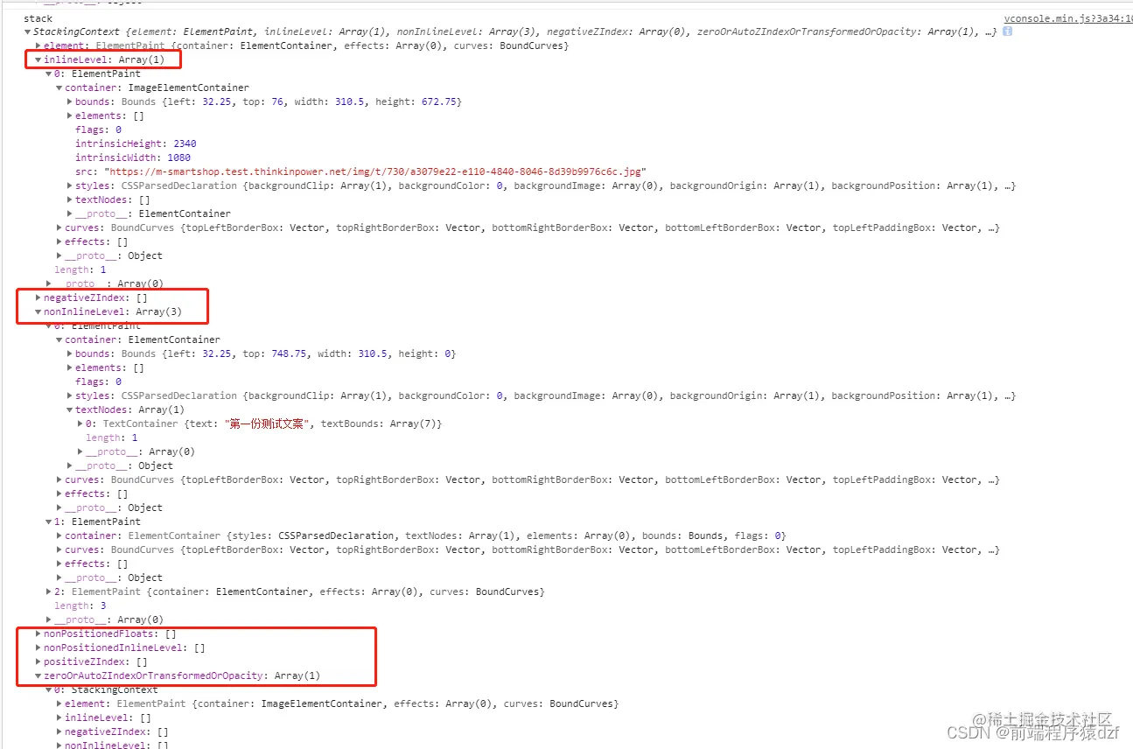Open the vconsole.min.js source link
The height and width of the screenshot is (749, 1133).
[x=1067, y=17]
